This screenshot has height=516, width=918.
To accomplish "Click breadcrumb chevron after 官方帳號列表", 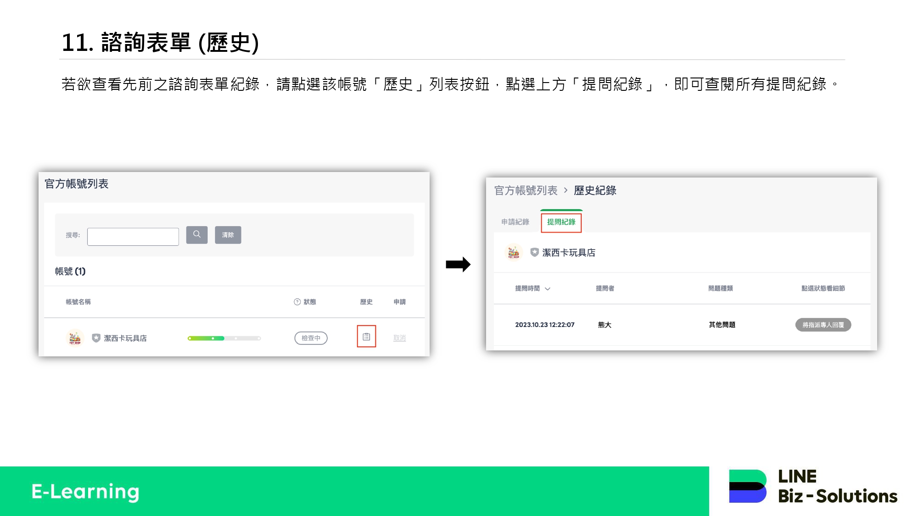I will (x=565, y=190).
